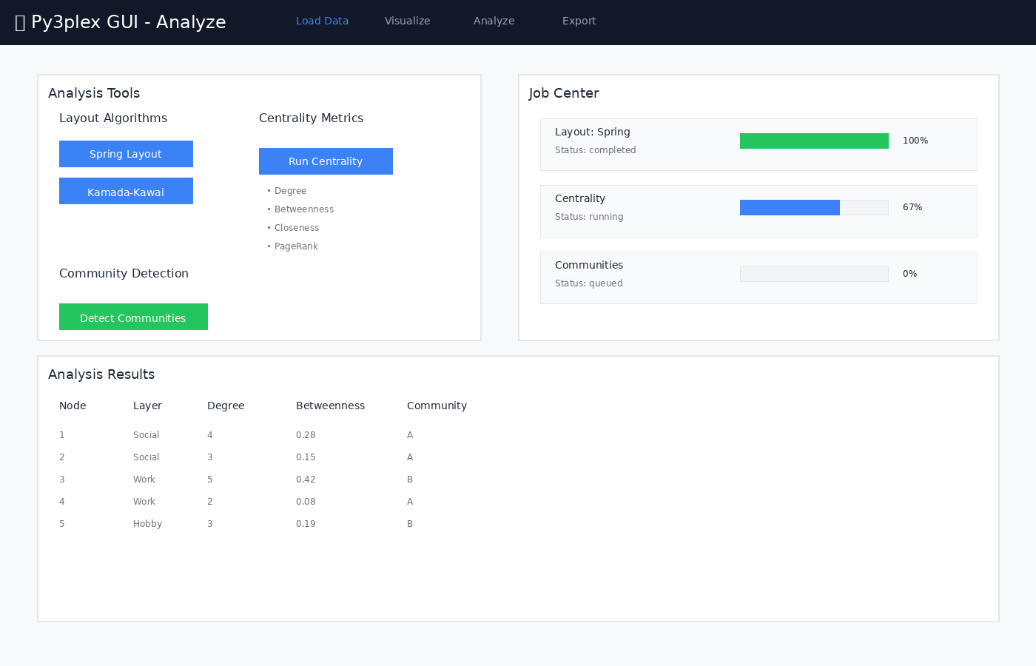Click the Community column header
Image resolution: width=1036 pixels, height=666 pixels.
(437, 406)
